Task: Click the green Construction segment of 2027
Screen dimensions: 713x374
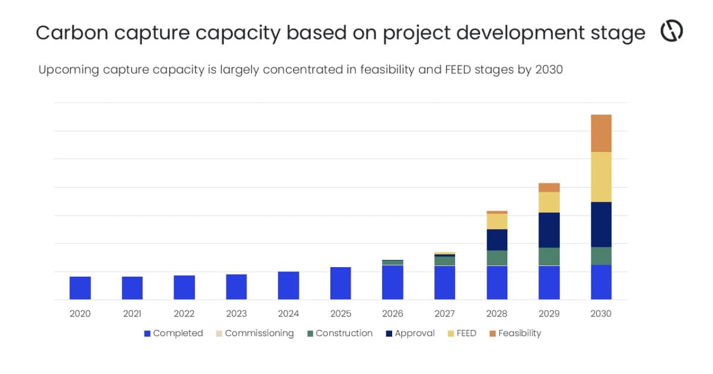Action: [x=444, y=261]
